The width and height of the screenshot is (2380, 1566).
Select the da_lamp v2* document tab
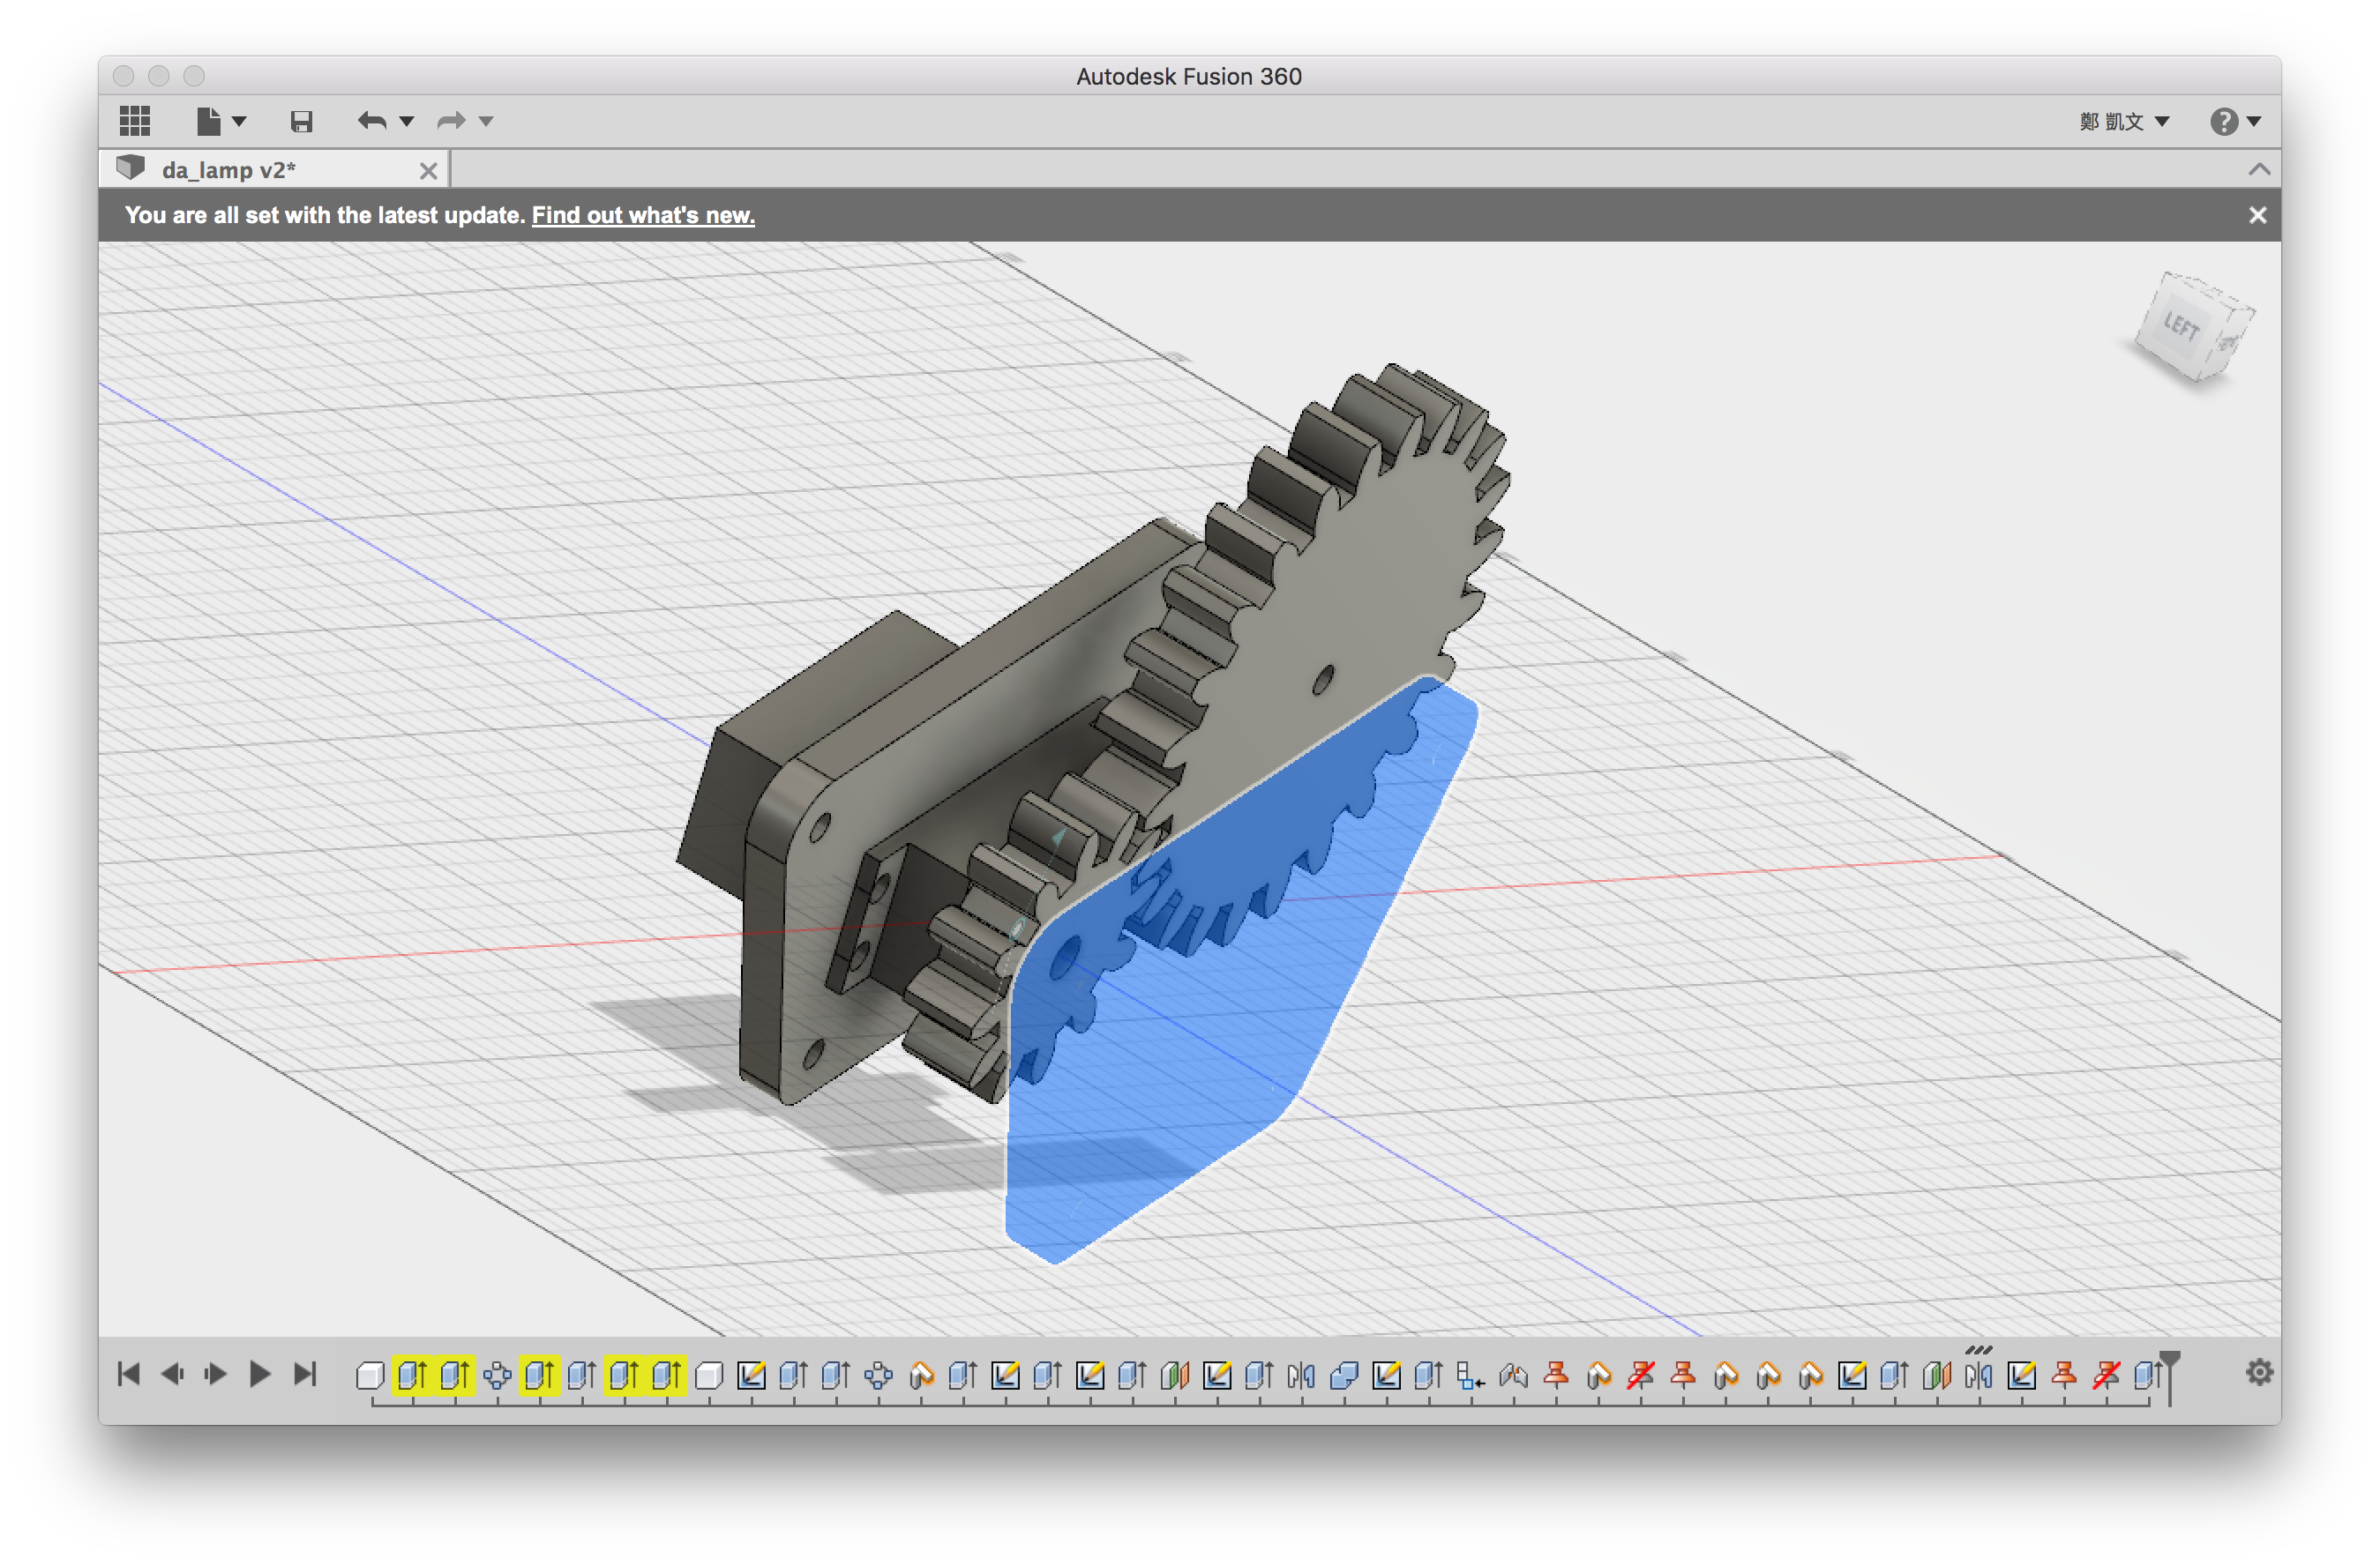pyautogui.click(x=228, y=170)
